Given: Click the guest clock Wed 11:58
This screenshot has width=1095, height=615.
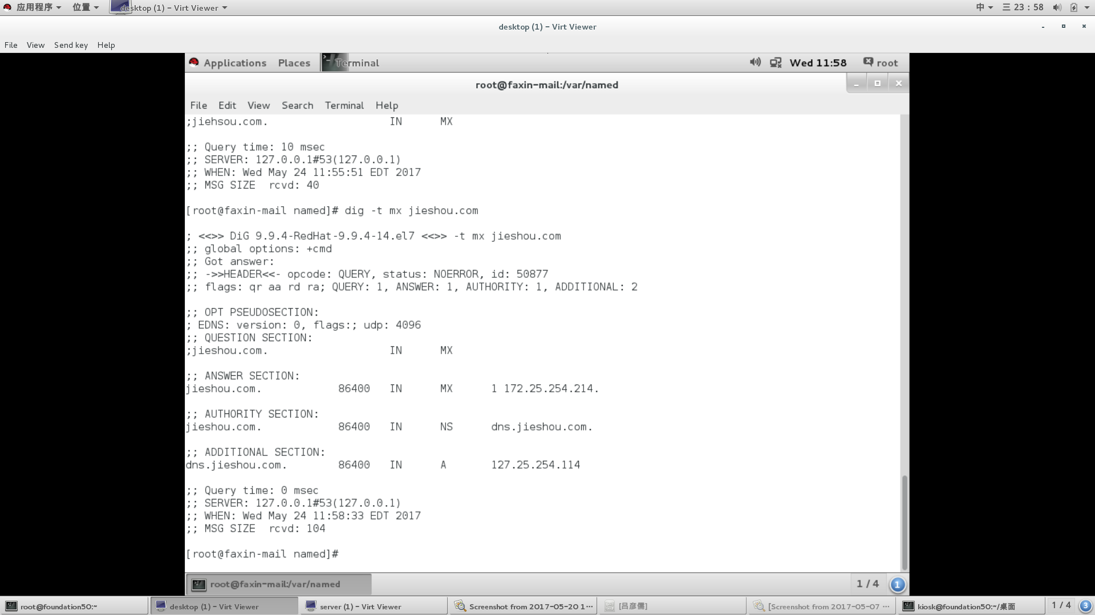Looking at the screenshot, I should 818,63.
